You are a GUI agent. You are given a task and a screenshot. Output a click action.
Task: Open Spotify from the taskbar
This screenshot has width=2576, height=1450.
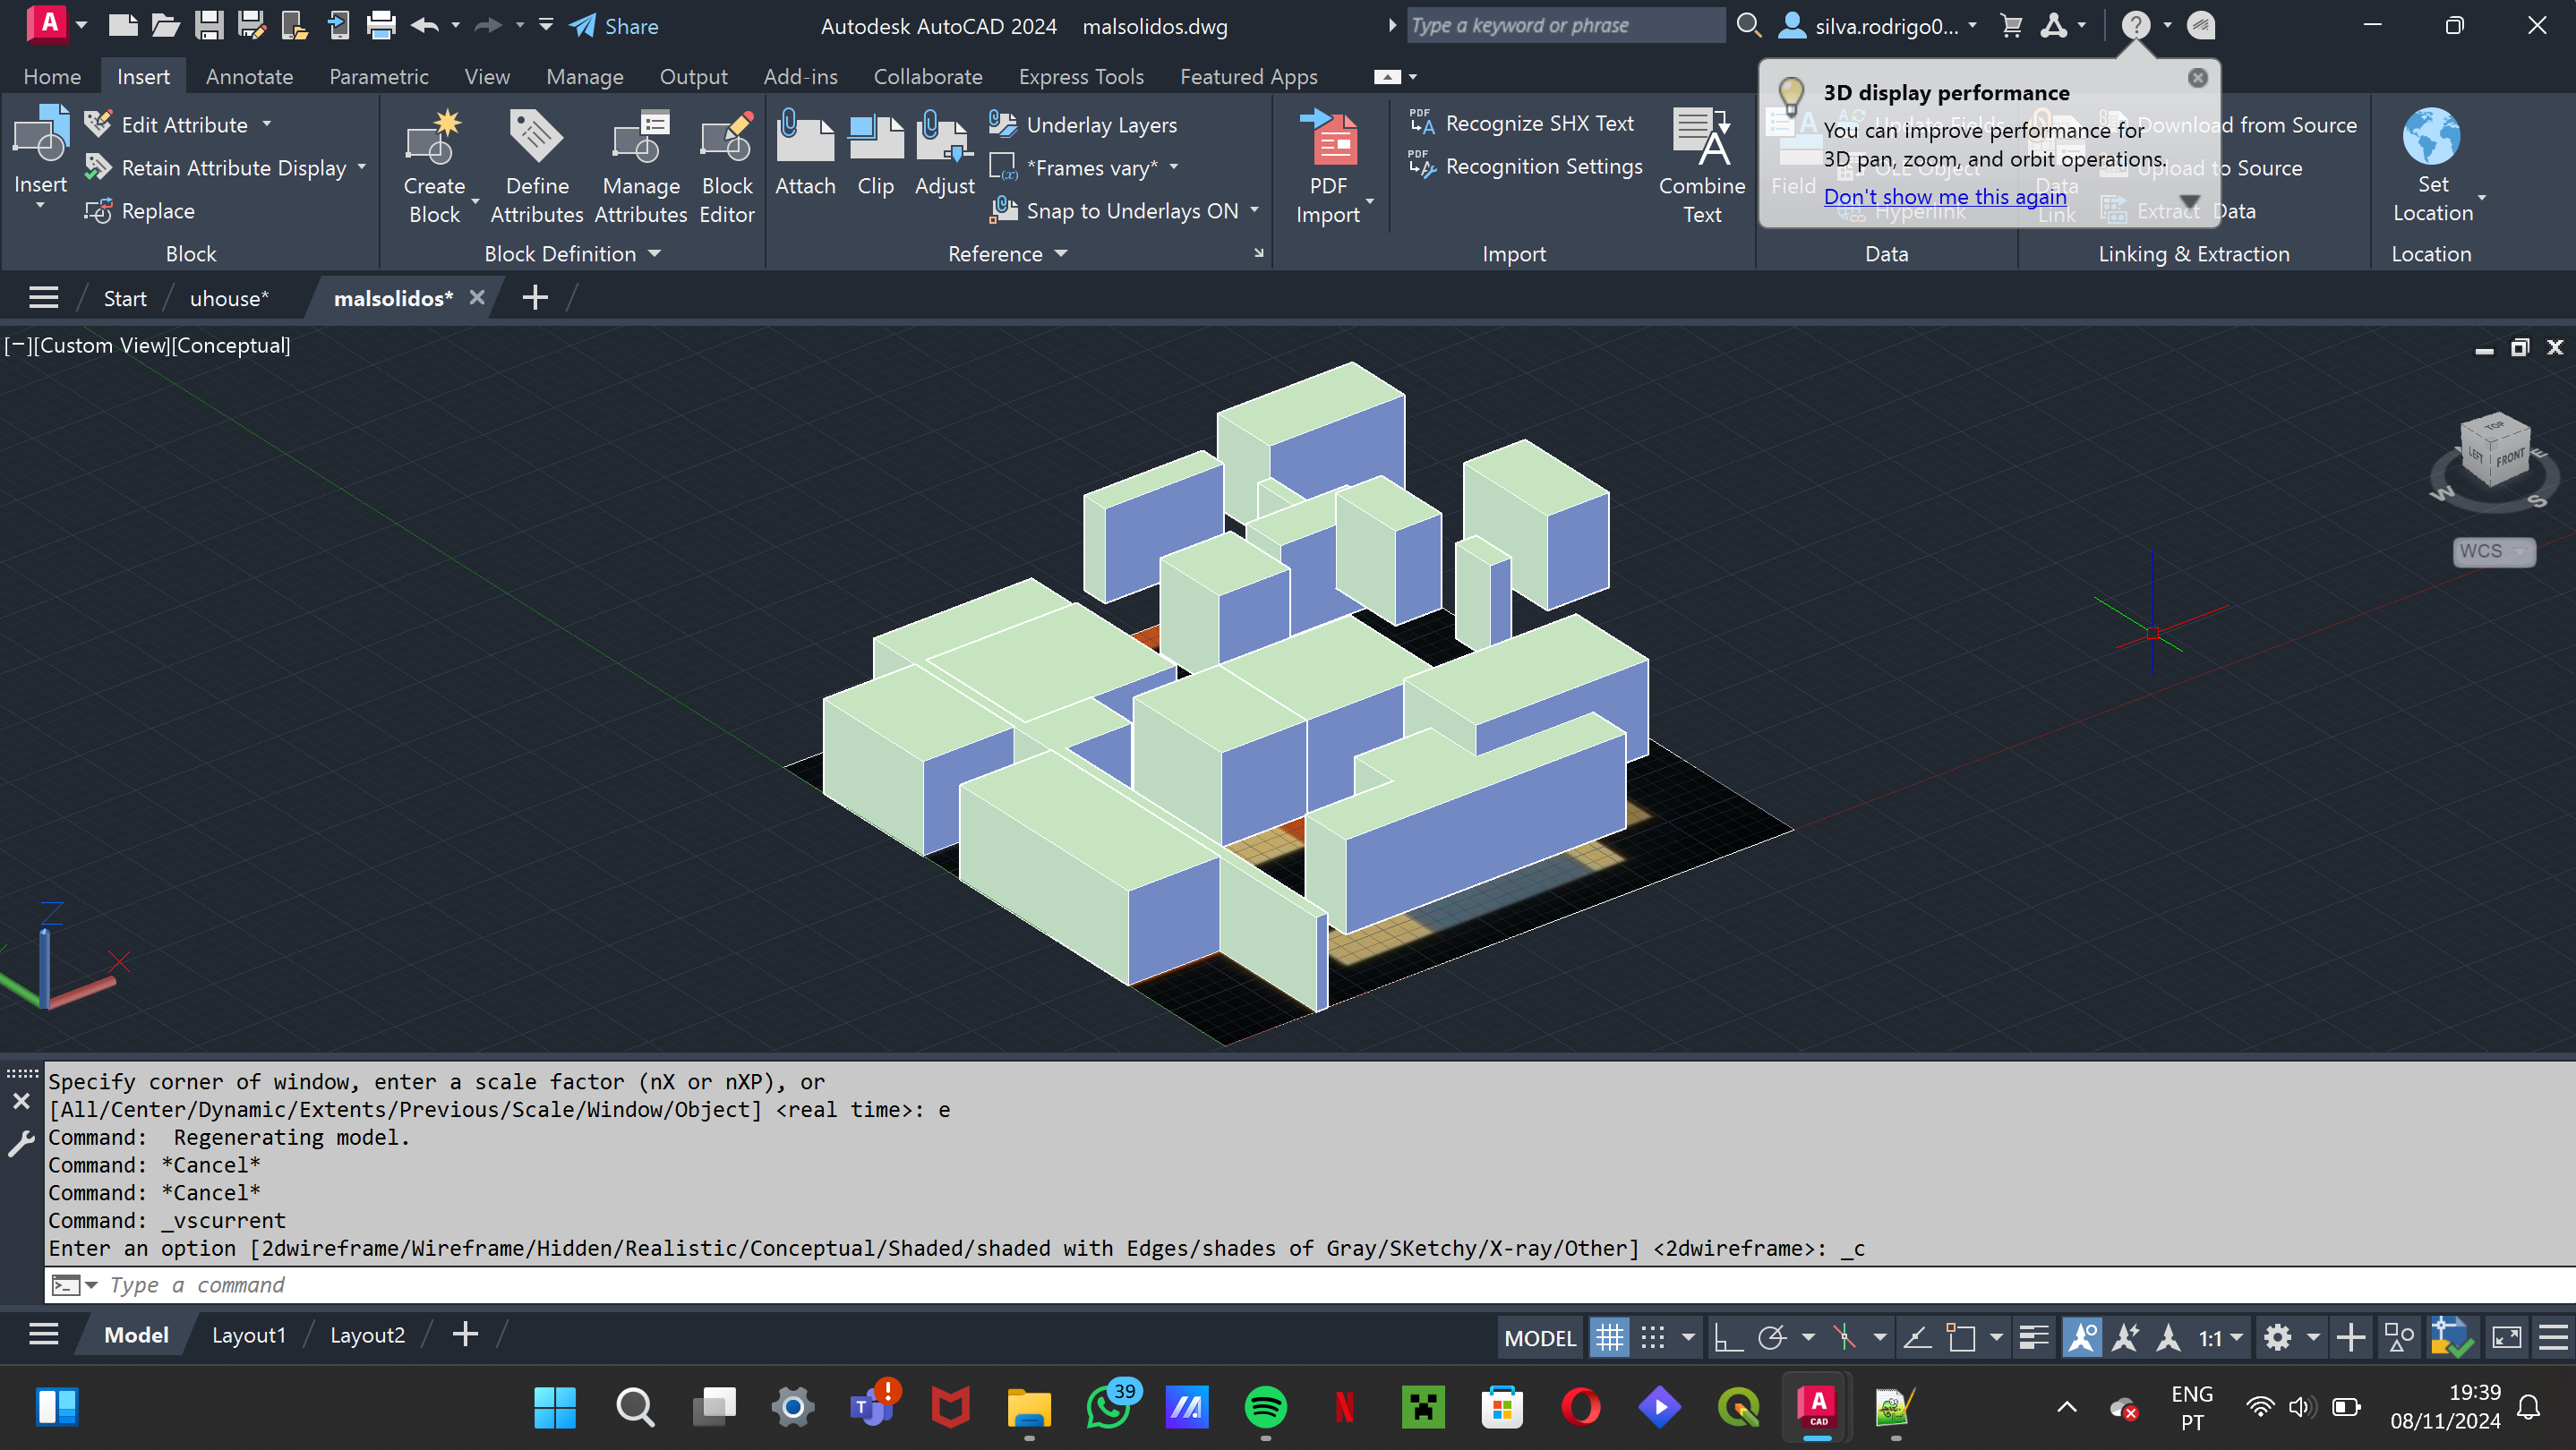pyautogui.click(x=1265, y=1408)
